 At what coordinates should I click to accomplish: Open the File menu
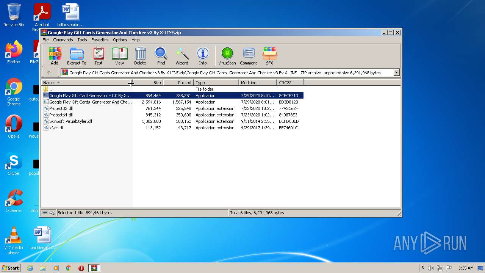pyautogui.click(x=45, y=40)
